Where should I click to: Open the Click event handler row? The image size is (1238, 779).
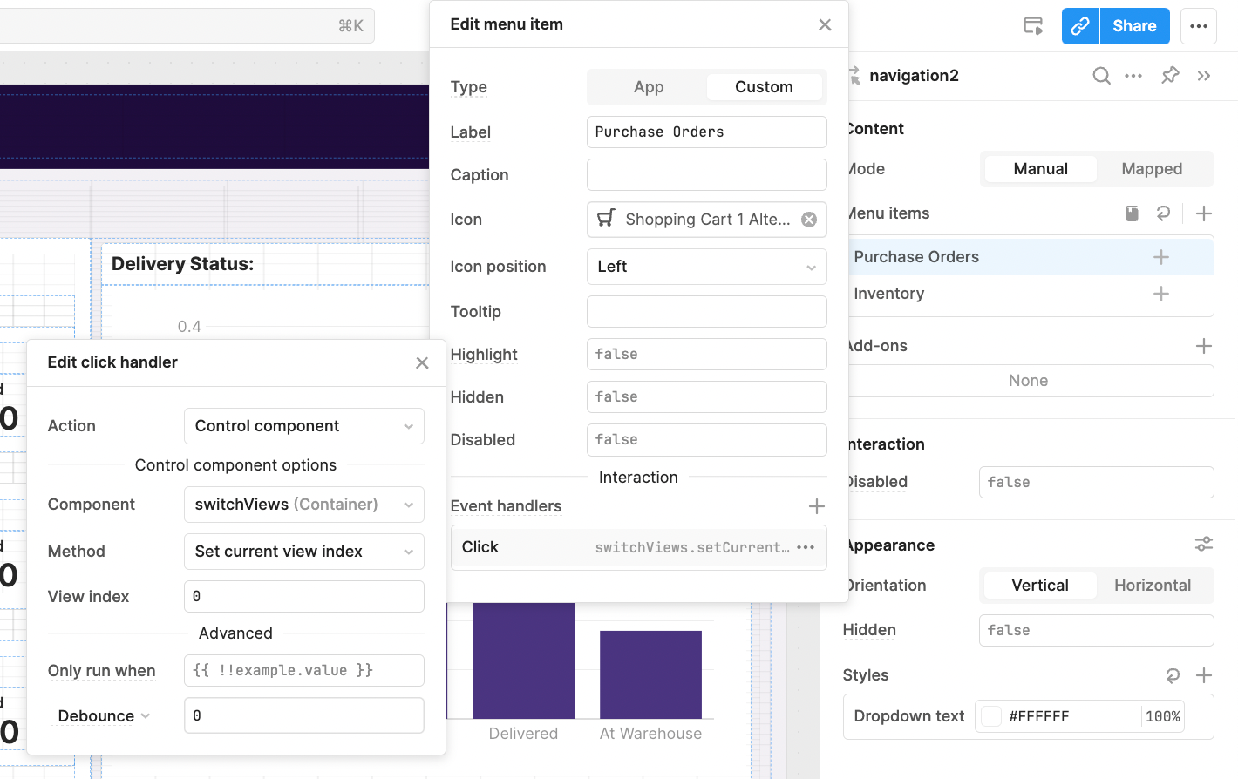(638, 547)
